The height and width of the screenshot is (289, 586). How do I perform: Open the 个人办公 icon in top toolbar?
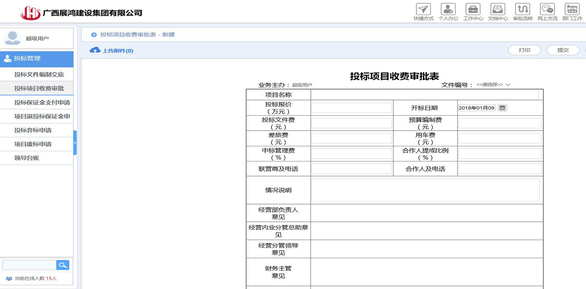tap(448, 9)
